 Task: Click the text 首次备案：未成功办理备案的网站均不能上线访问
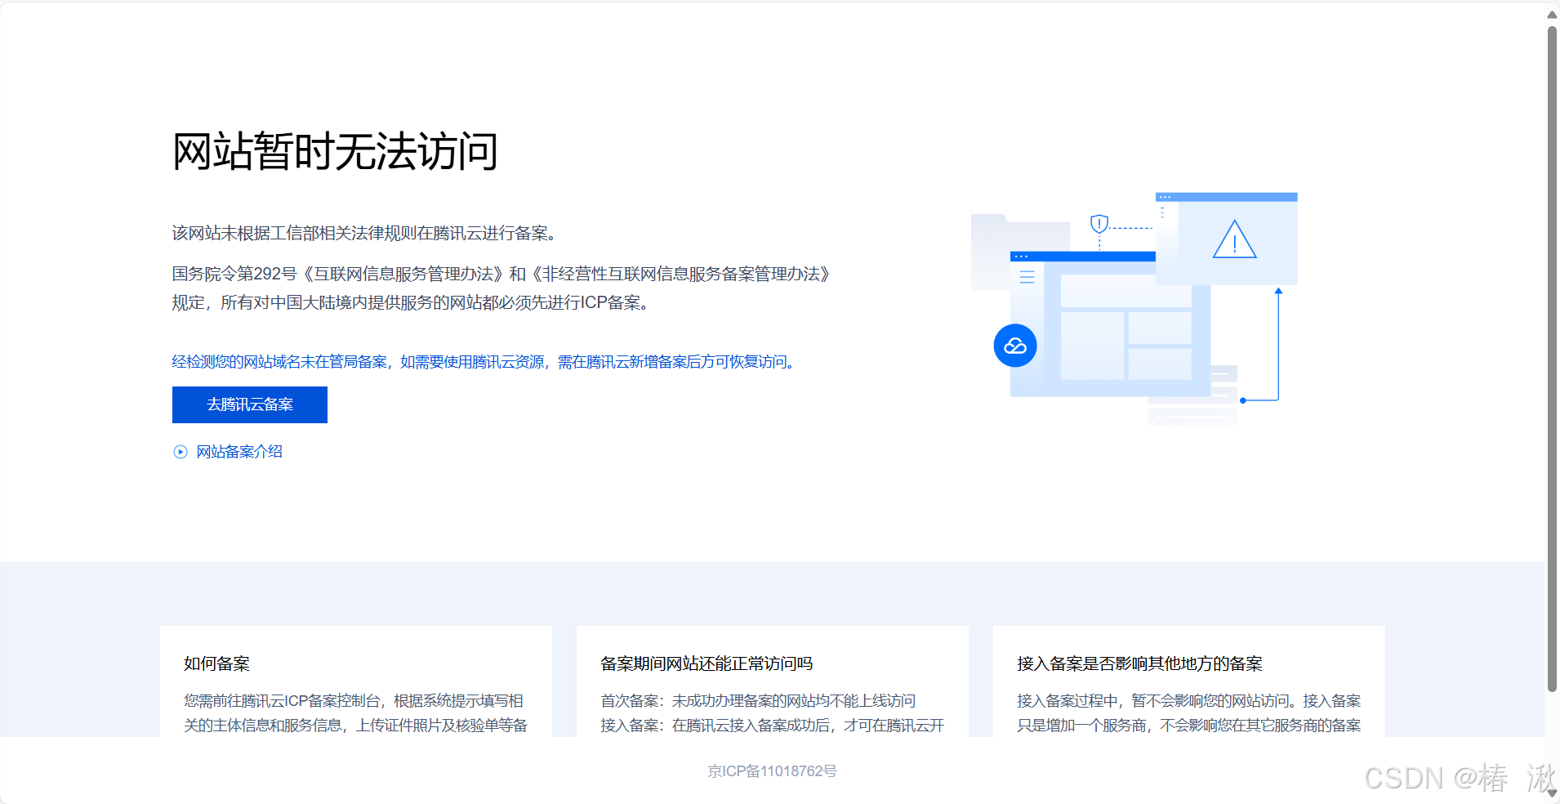click(x=758, y=701)
